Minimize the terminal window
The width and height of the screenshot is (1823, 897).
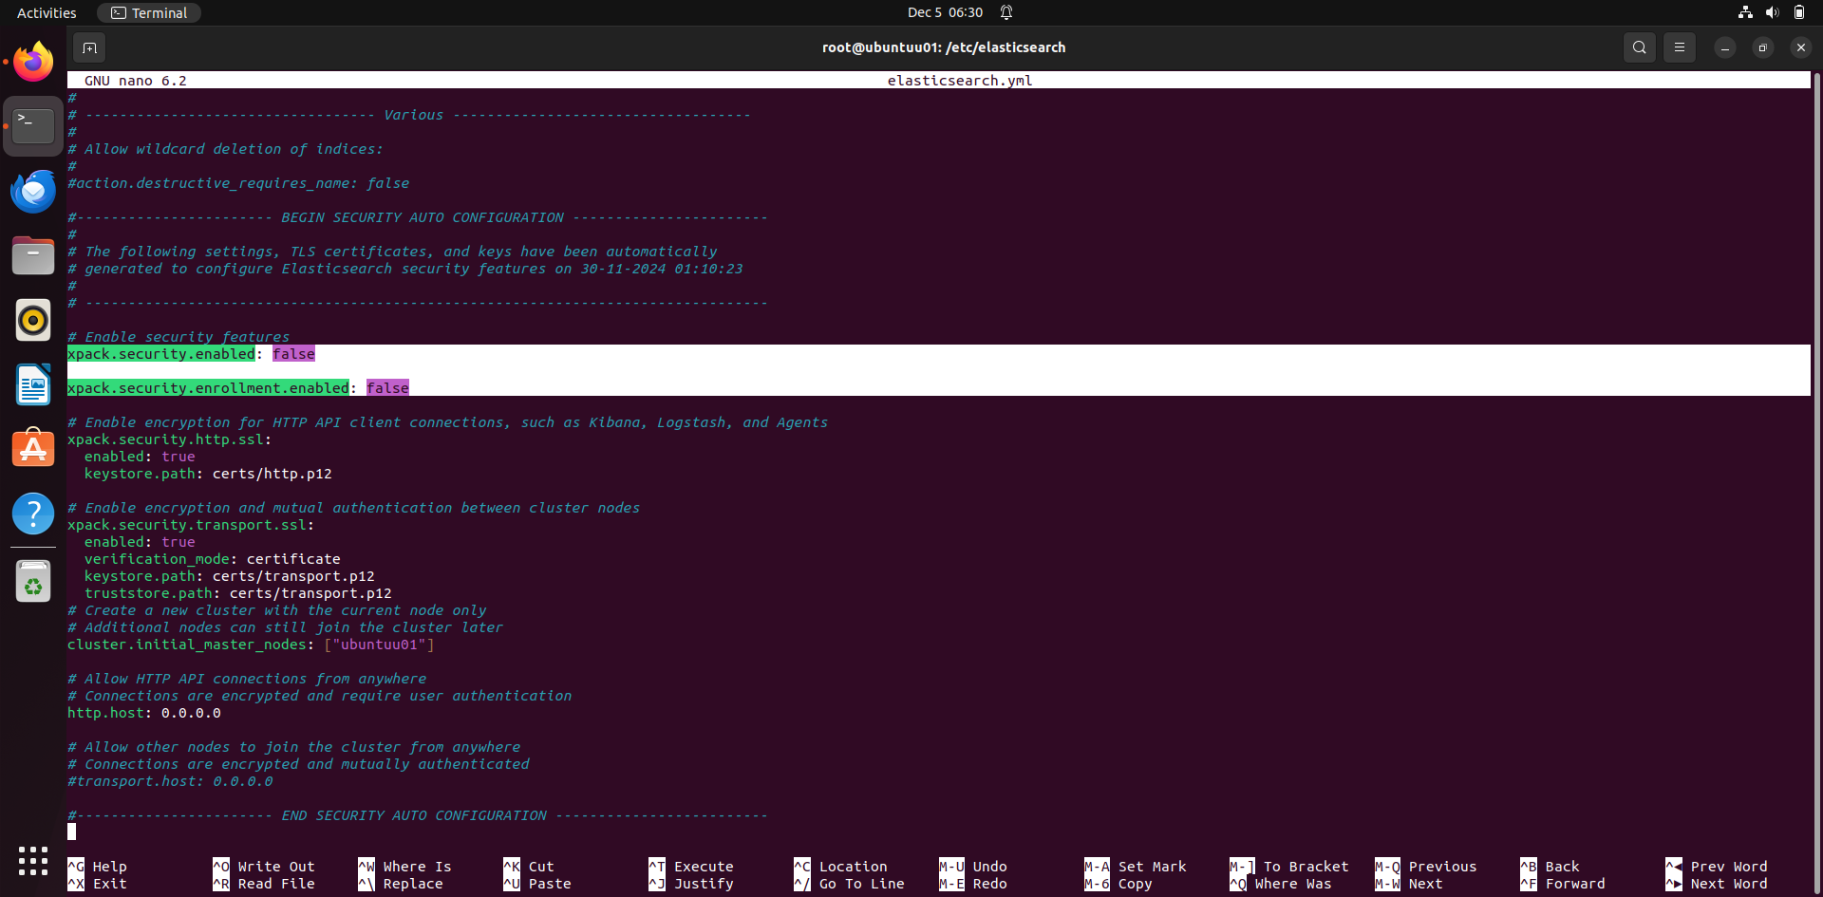point(1724,47)
